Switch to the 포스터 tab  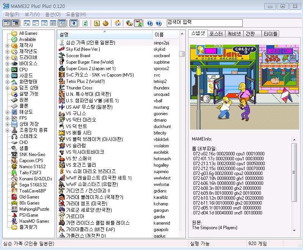[x=216, y=34]
